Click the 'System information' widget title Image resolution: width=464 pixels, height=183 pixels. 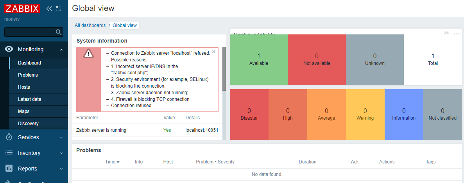(102, 41)
